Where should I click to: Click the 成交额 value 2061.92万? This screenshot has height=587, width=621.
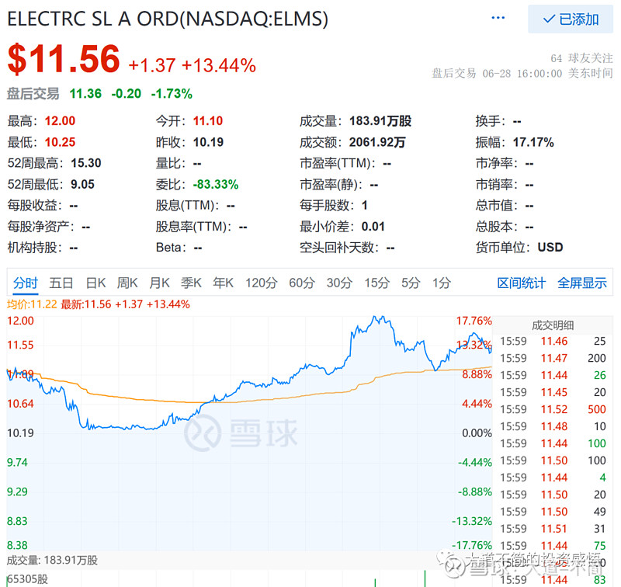point(377,142)
